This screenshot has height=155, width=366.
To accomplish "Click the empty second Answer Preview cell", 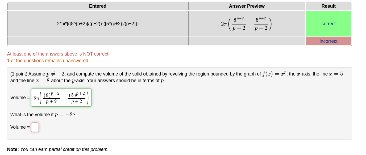I will (x=246, y=41).
